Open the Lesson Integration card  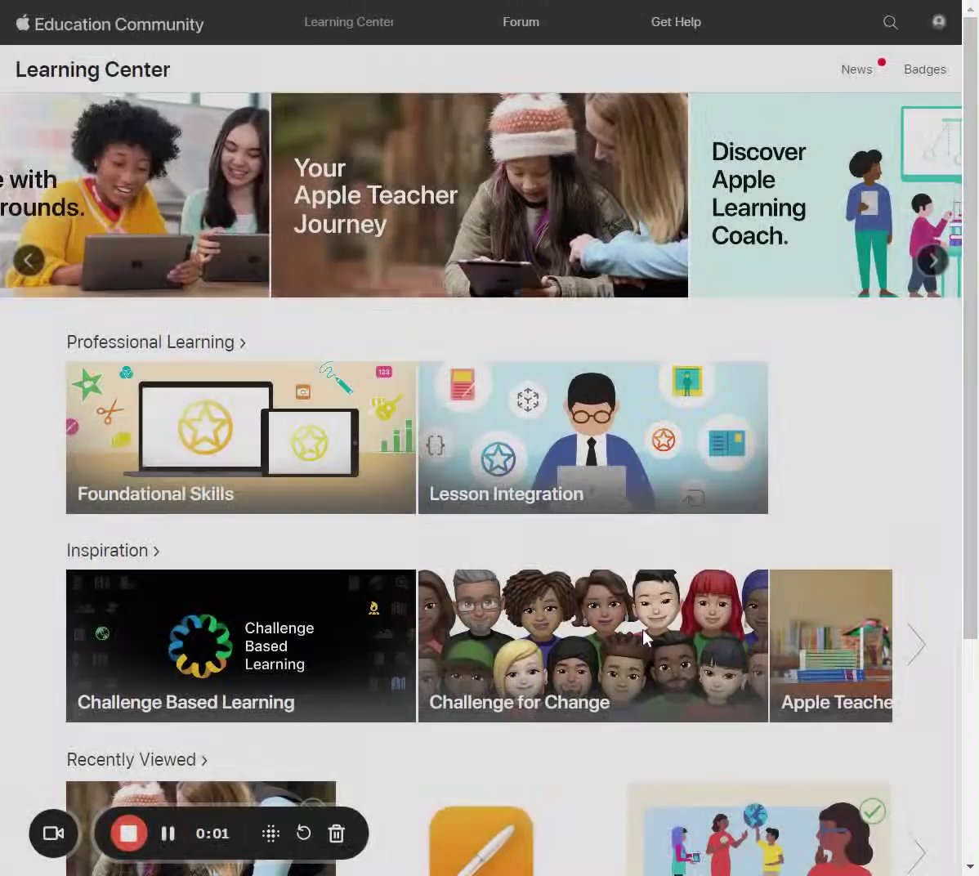click(x=593, y=438)
